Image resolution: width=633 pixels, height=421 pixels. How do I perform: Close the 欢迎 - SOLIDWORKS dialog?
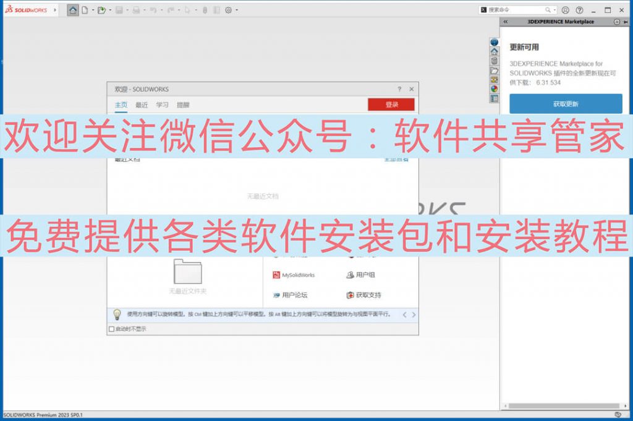point(411,89)
